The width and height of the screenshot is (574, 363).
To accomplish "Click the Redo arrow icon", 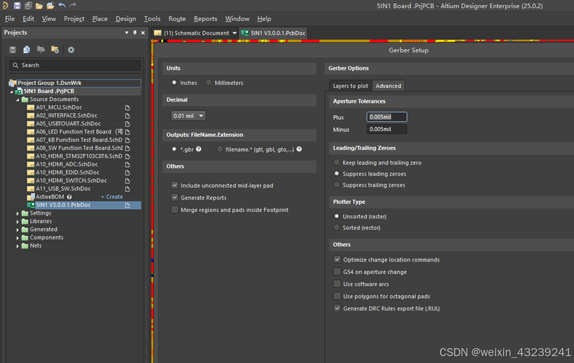I will (73, 5).
